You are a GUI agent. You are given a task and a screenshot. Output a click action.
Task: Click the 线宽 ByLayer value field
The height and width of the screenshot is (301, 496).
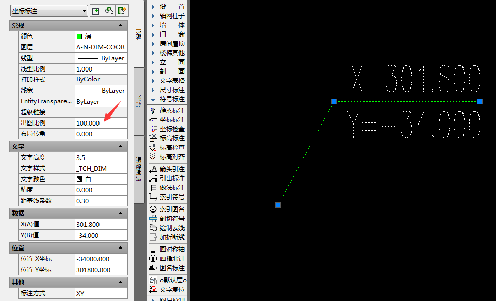(101, 91)
